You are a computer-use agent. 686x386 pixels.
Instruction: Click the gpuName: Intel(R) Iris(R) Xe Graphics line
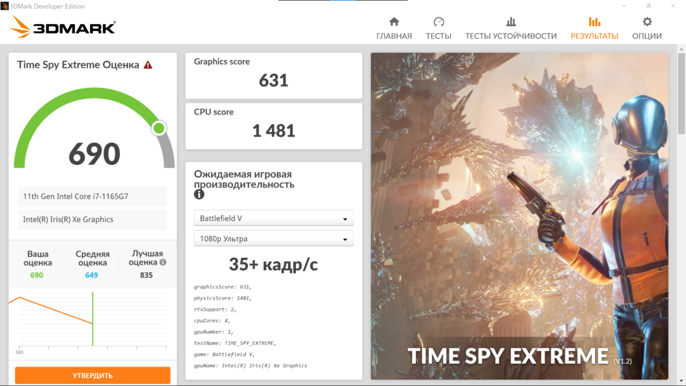coord(251,366)
